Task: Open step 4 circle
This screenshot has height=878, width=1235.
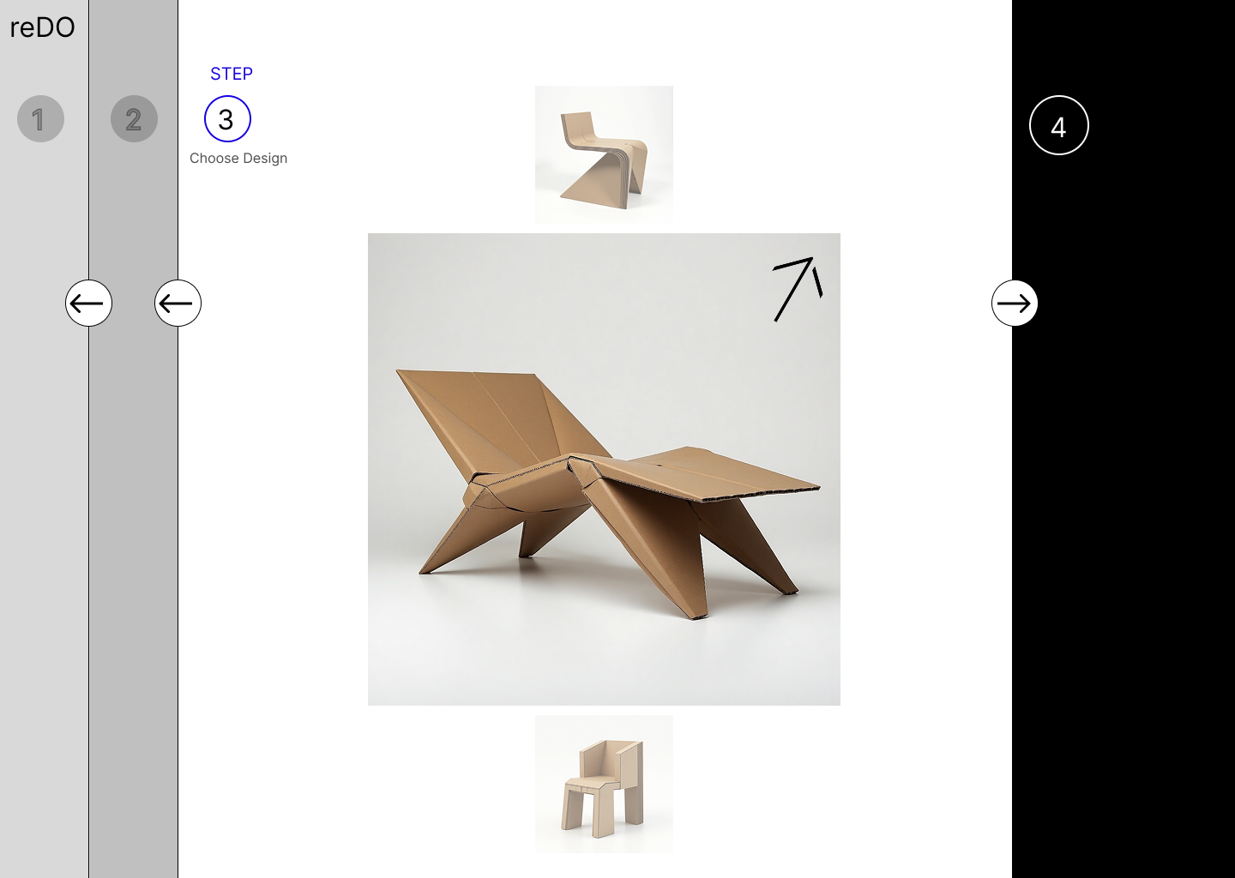Action: 1059,125
